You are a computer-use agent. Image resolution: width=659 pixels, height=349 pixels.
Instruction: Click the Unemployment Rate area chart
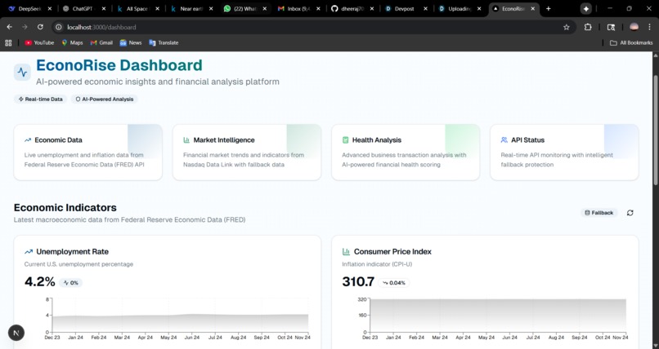pos(180,316)
